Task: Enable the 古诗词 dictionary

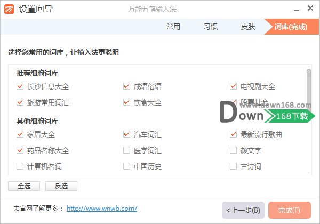Action: [x=233, y=166]
